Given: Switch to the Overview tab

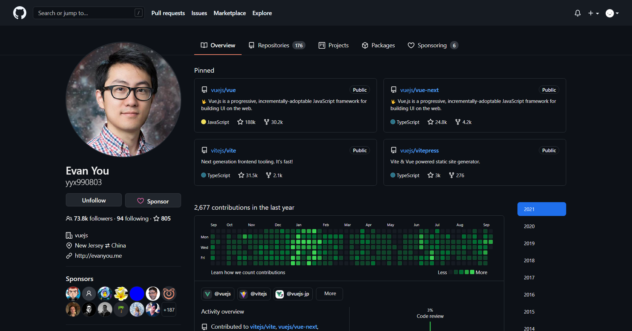Looking at the screenshot, I should [x=218, y=45].
